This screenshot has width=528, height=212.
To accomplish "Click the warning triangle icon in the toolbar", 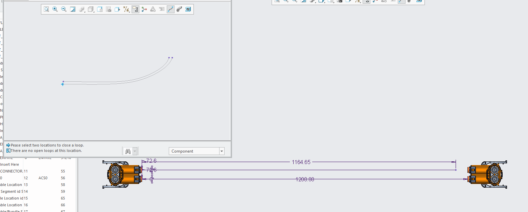I will click(x=153, y=9).
